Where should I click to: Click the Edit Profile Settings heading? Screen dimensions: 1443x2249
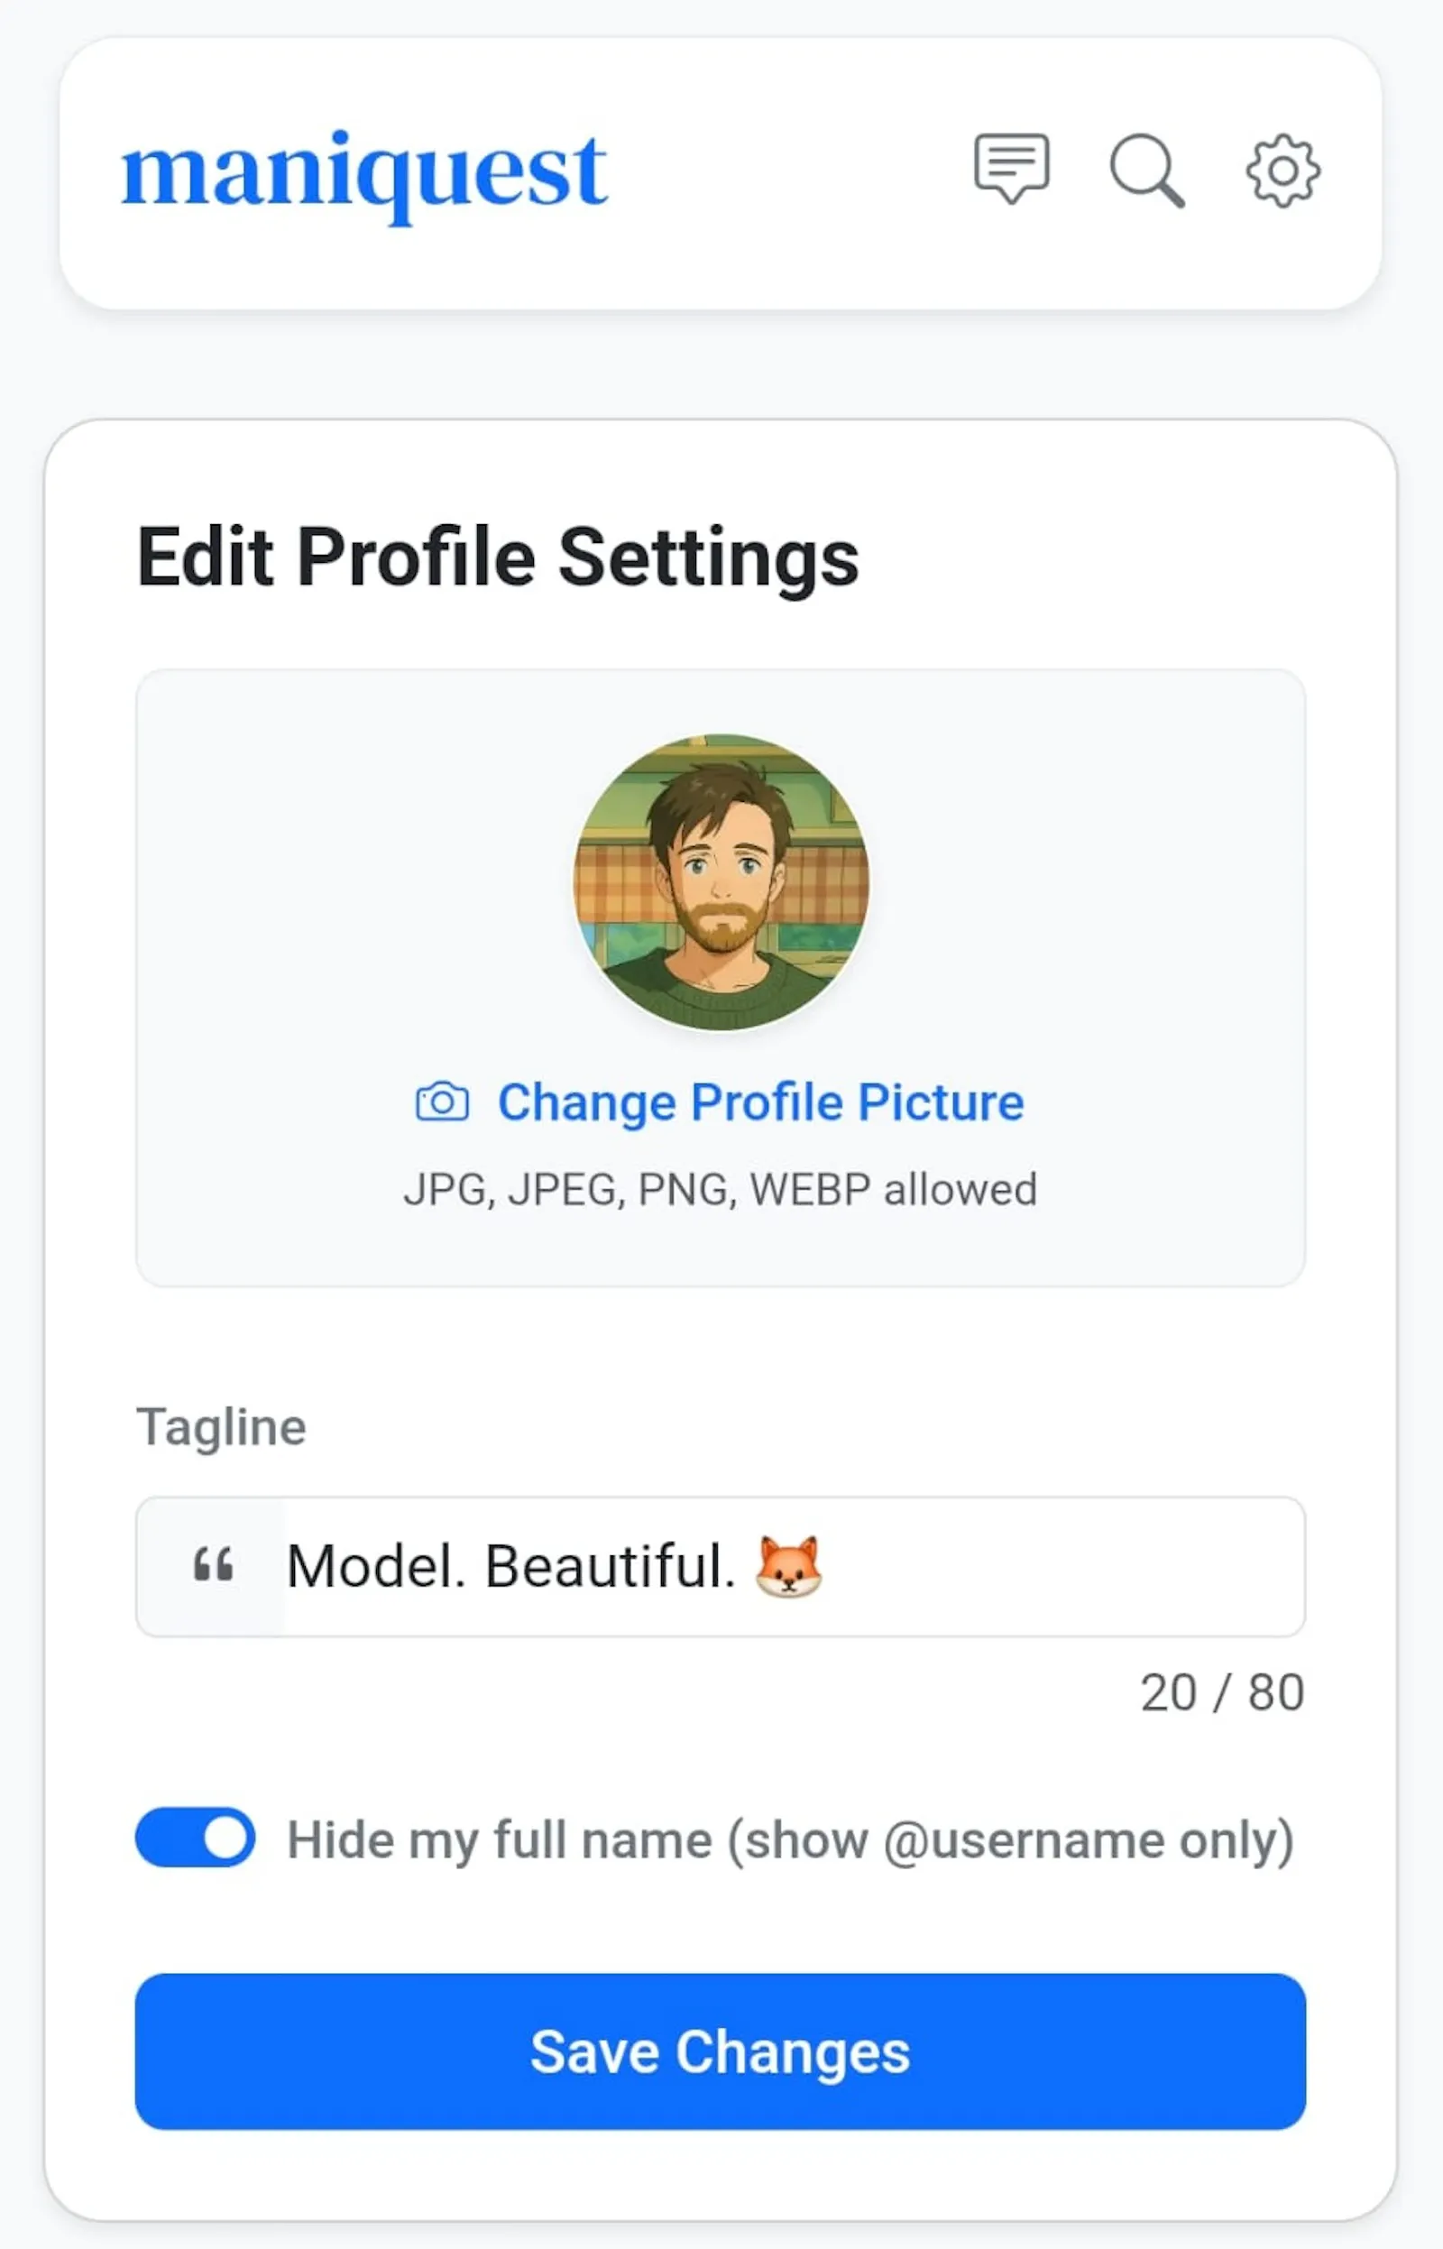click(x=498, y=558)
